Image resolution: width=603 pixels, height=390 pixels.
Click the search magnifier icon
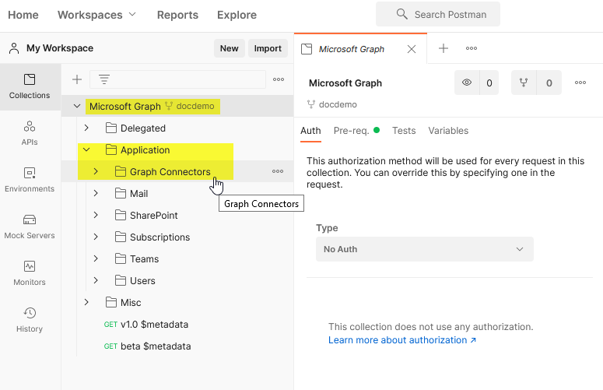tap(402, 14)
